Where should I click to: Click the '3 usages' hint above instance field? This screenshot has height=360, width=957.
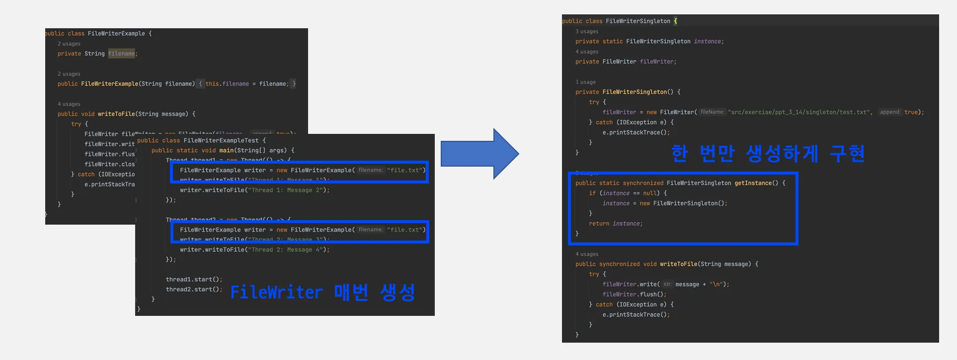tap(587, 31)
